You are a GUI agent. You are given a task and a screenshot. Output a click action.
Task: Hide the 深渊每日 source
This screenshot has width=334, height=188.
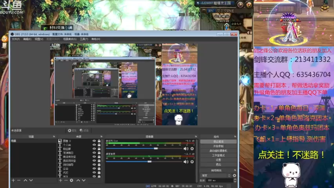pyautogui.click(x=94, y=152)
